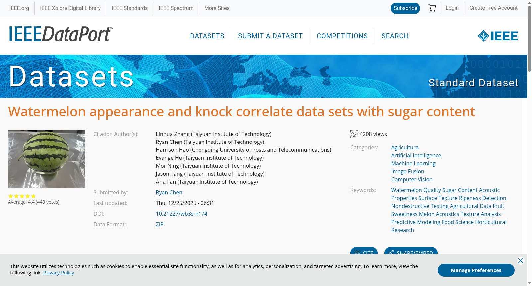Open the shopping cart icon
This screenshot has height=286, width=532.
(x=432, y=8)
